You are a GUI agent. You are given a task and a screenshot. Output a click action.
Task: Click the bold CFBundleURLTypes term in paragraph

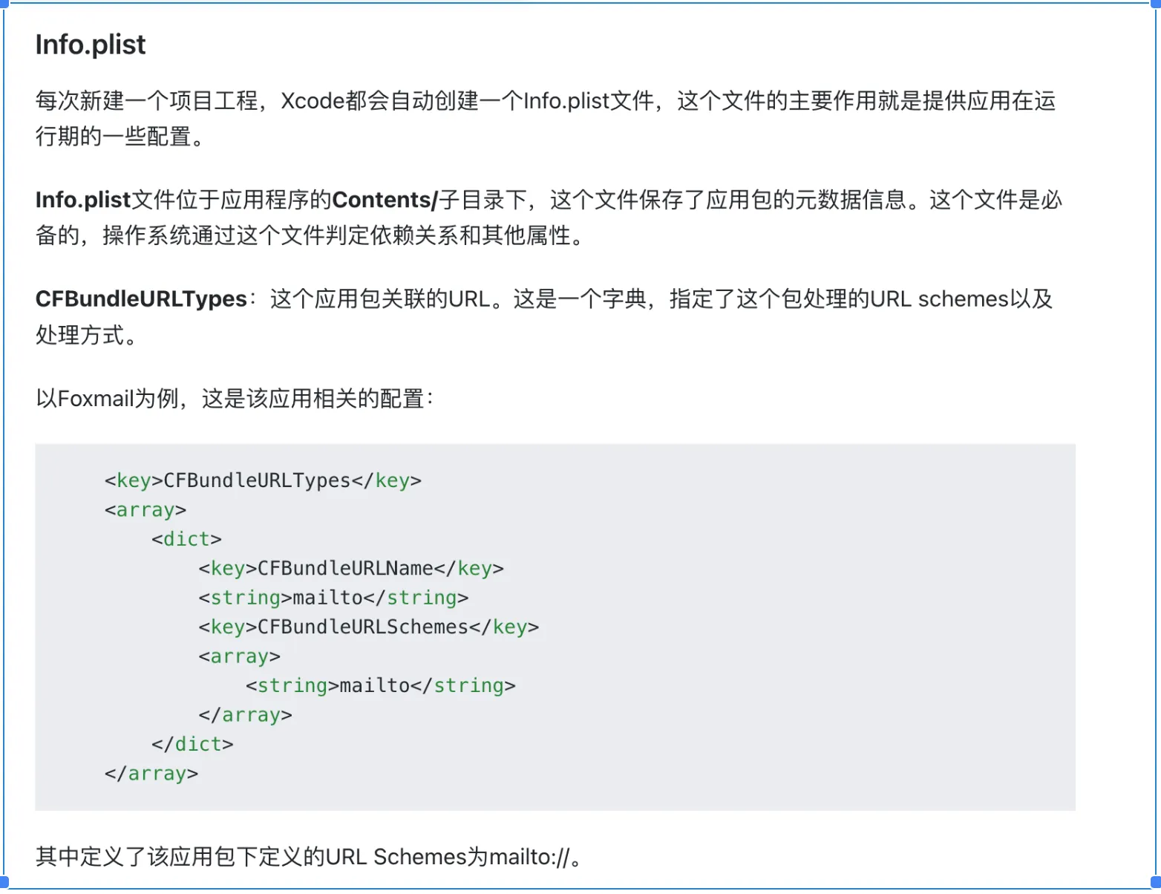coord(141,298)
